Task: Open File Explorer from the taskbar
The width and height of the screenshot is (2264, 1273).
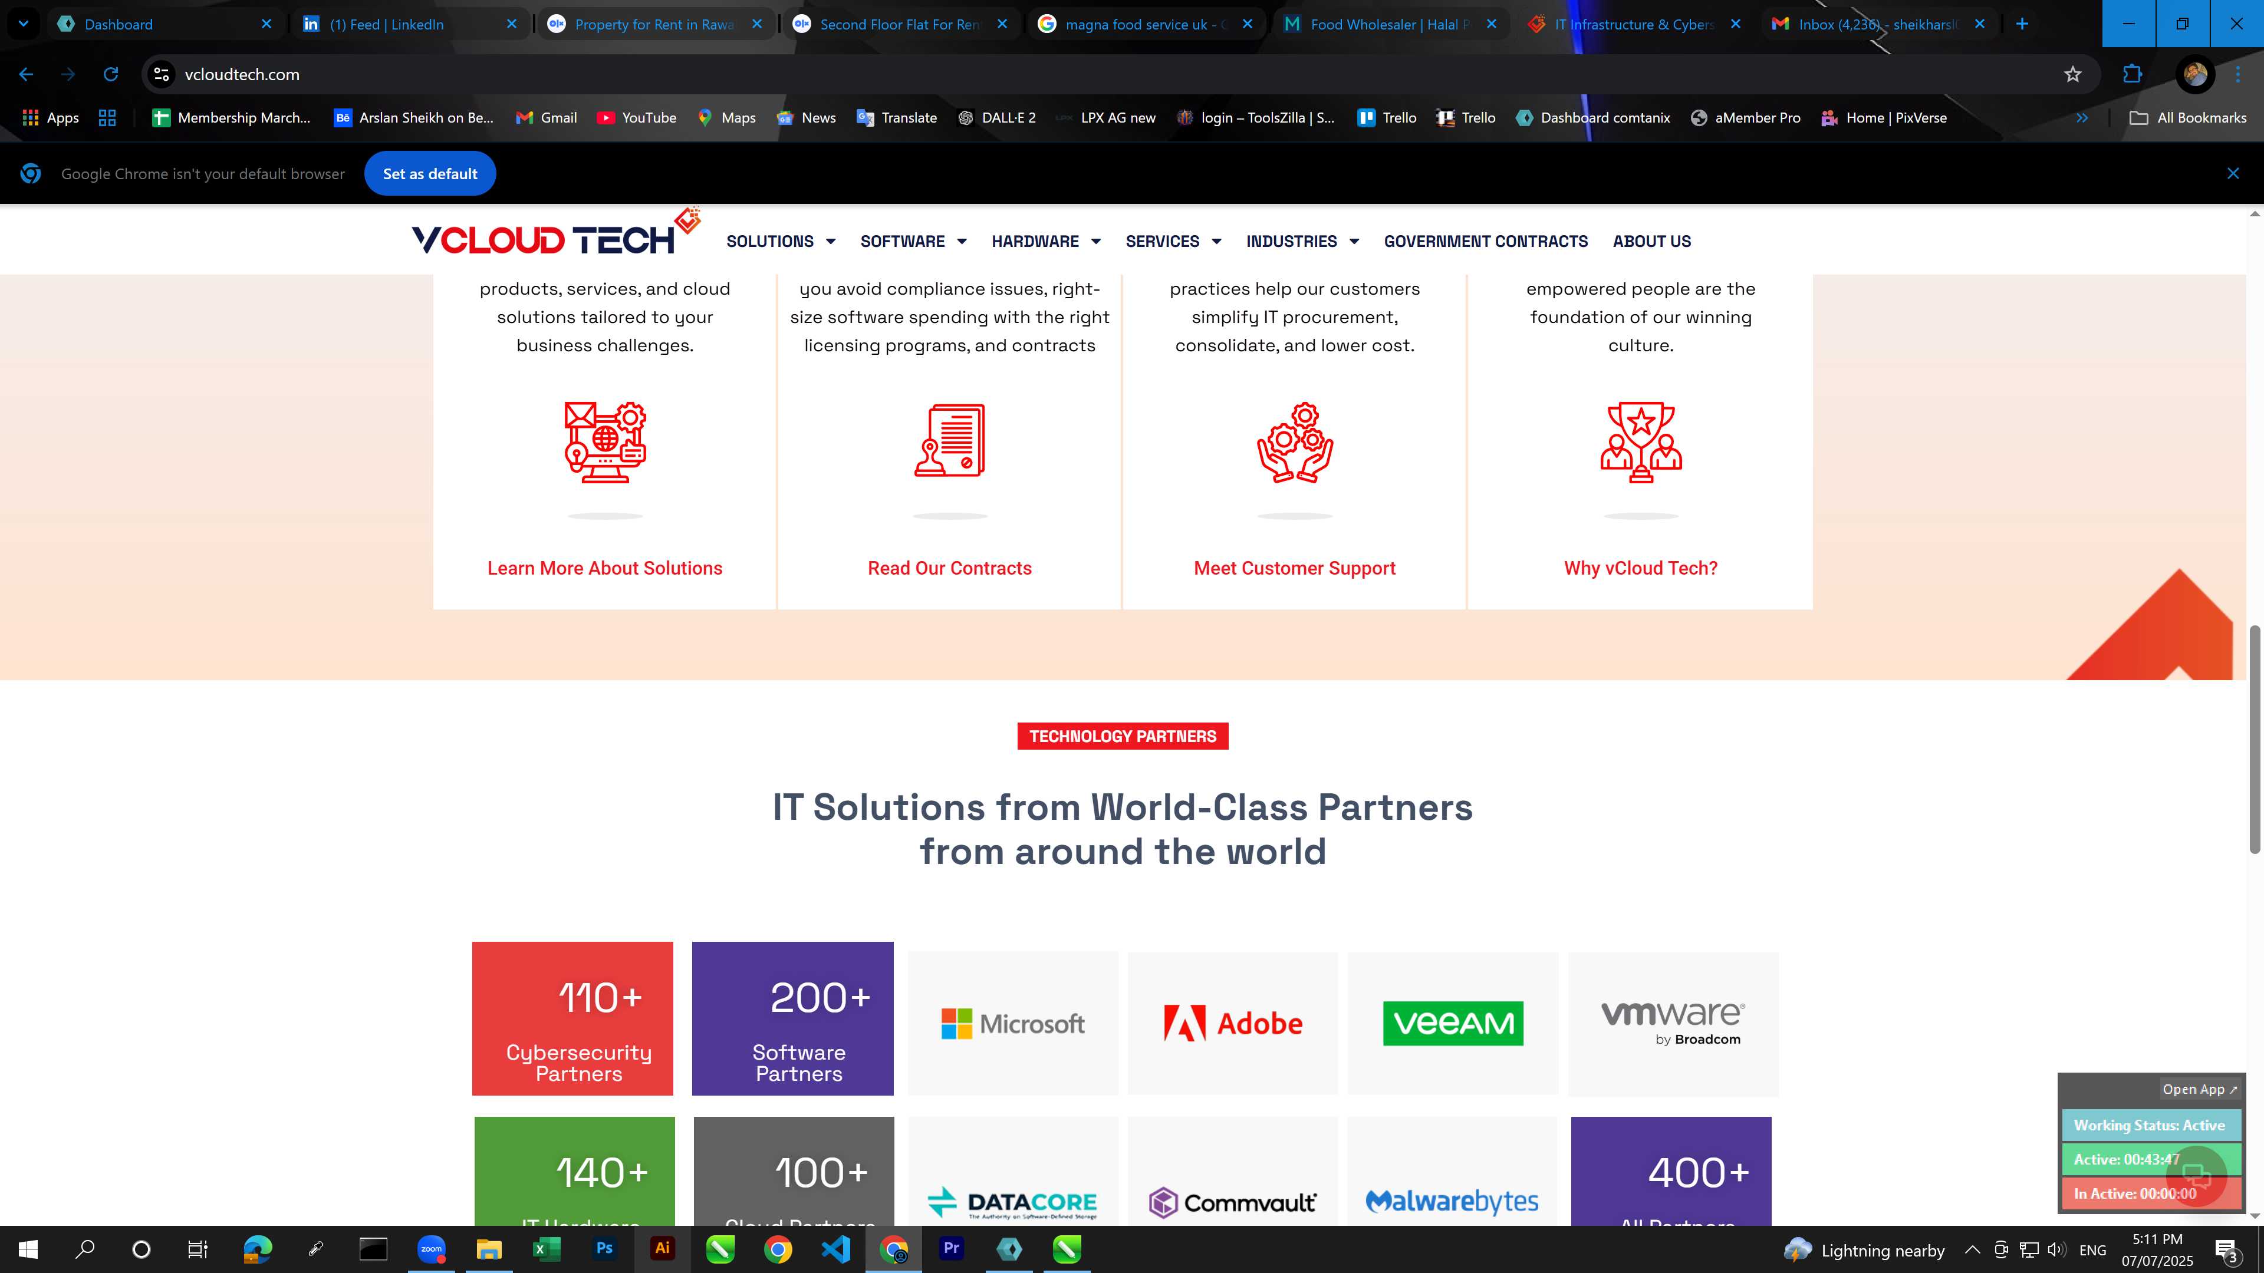Action: pyautogui.click(x=489, y=1248)
